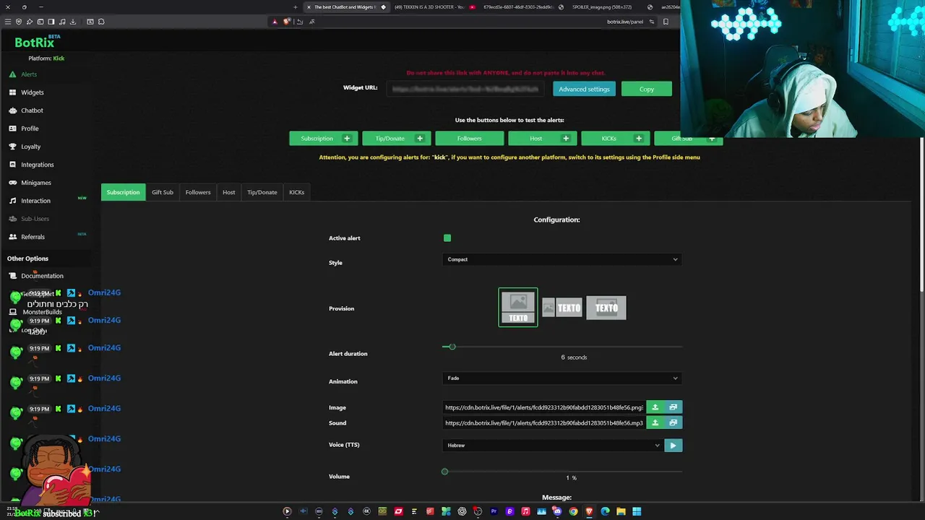
Task: Play the TTS voice preview
Action: 673,446
